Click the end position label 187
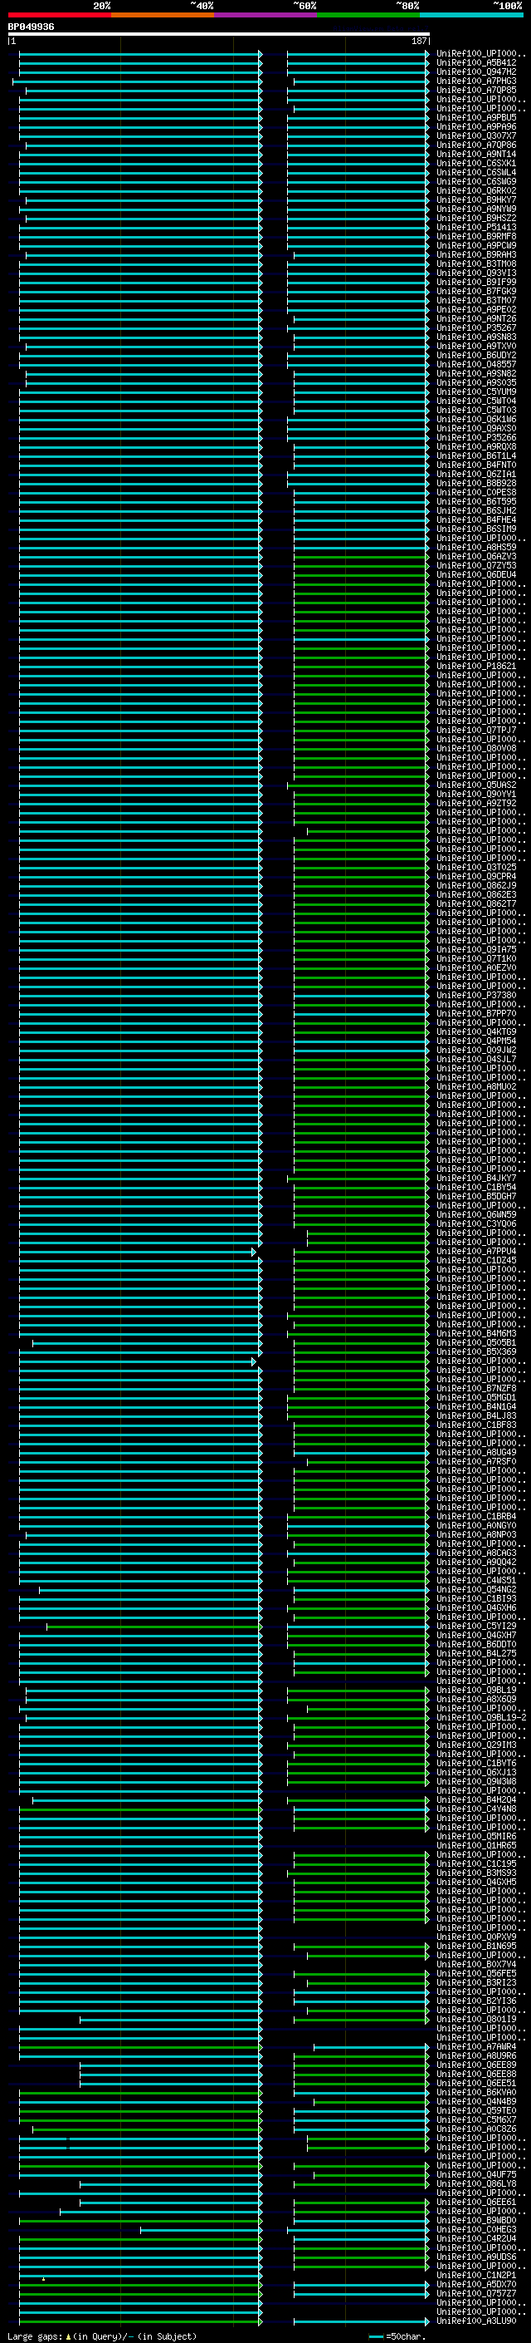531x2343 pixels. pos(418,41)
